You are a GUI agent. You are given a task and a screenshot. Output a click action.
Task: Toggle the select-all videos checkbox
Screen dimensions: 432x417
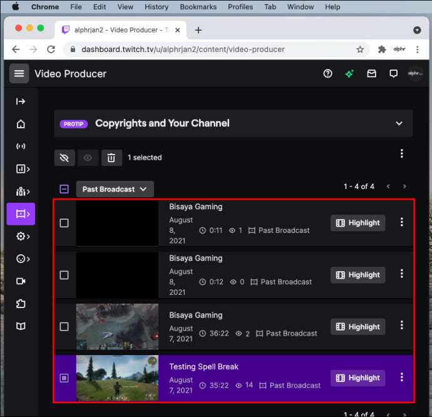click(64, 189)
